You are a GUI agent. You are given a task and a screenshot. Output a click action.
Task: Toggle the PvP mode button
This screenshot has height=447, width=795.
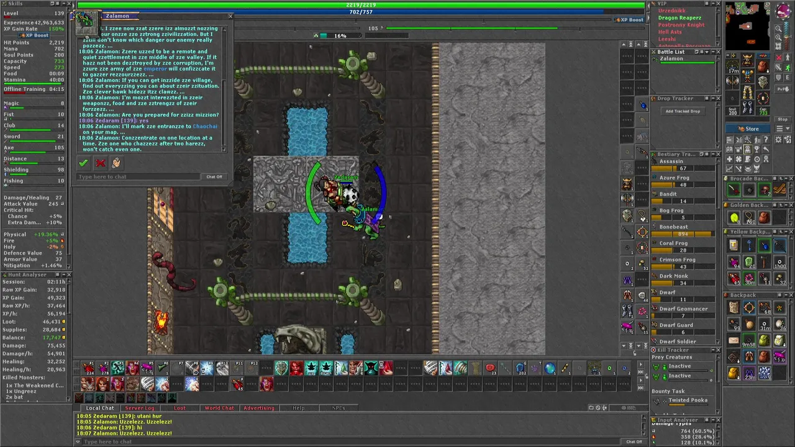pyautogui.click(x=783, y=89)
